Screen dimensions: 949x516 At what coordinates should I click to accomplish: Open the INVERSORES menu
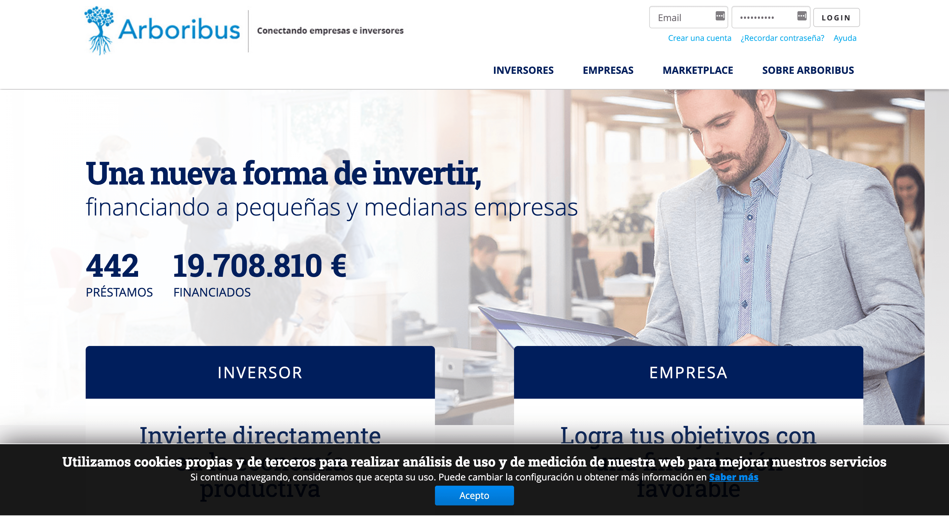[525, 70]
